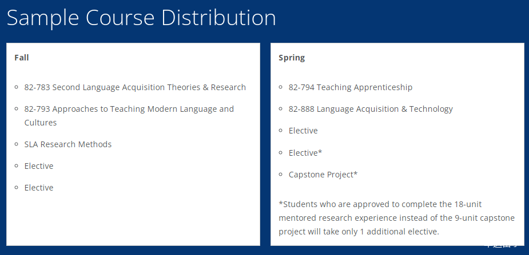
Task: Click the bullet beside 82-794 Teaching Apprenticeship
Action: [281, 87]
